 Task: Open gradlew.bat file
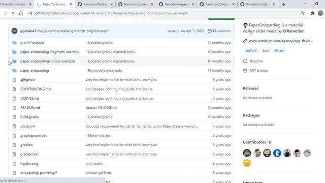(x=29, y=154)
